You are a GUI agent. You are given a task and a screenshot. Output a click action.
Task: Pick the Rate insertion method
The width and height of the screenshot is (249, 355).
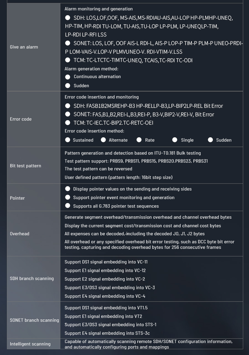pos(139,140)
